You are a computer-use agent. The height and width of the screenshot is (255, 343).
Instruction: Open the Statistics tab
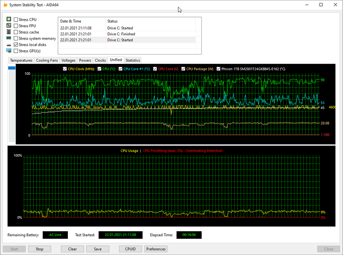pyautogui.click(x=133, y=60)
